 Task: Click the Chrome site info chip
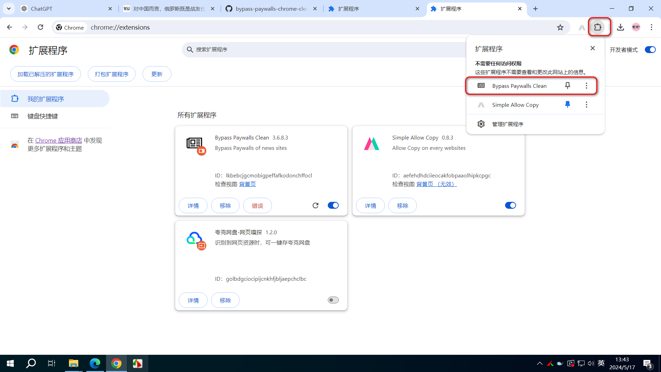pos(70,27)
